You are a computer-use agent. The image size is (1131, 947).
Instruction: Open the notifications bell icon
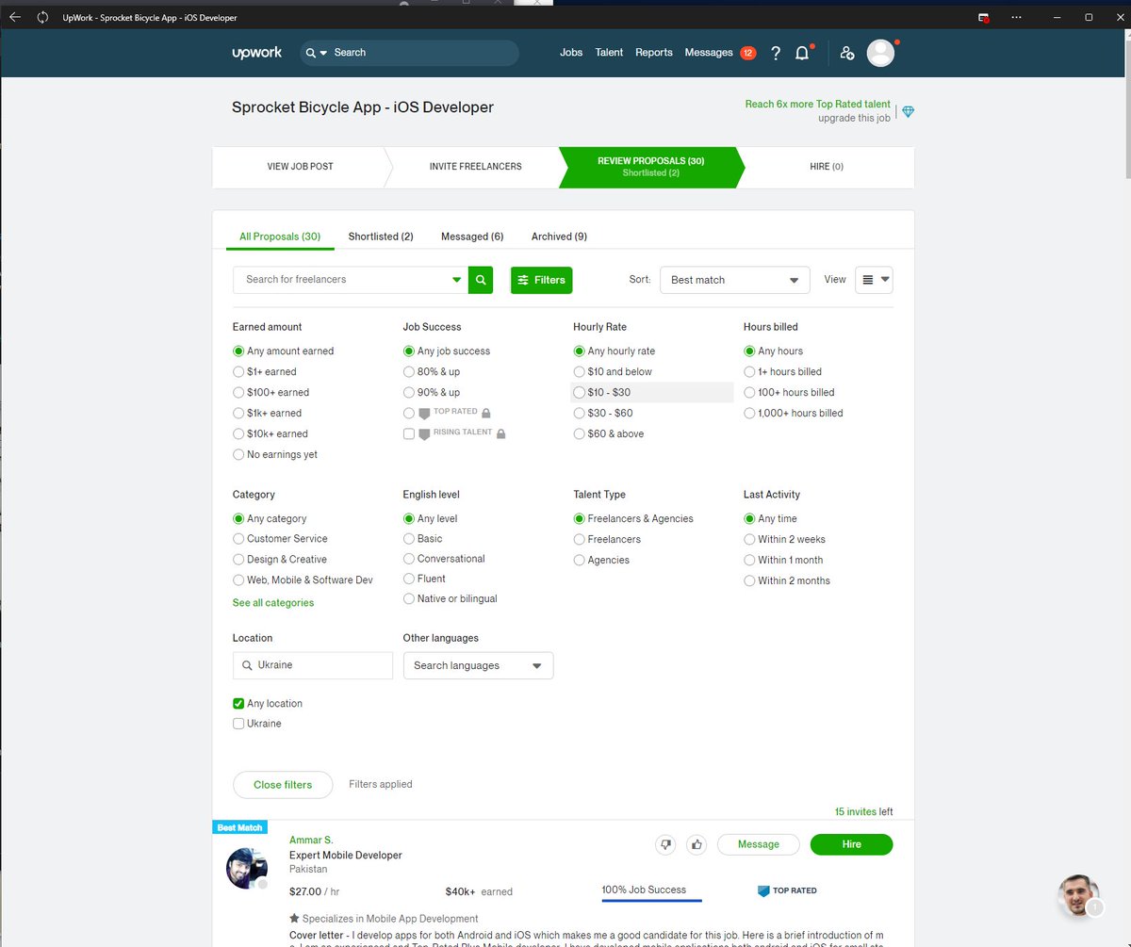802,53
